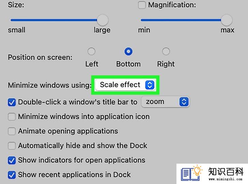Click the blue arrows beside zoom option

[184, 102]
